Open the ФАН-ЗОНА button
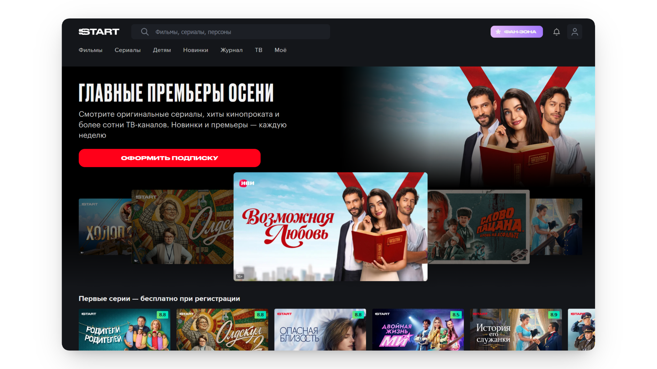657x369 pixels. point(516,32)
